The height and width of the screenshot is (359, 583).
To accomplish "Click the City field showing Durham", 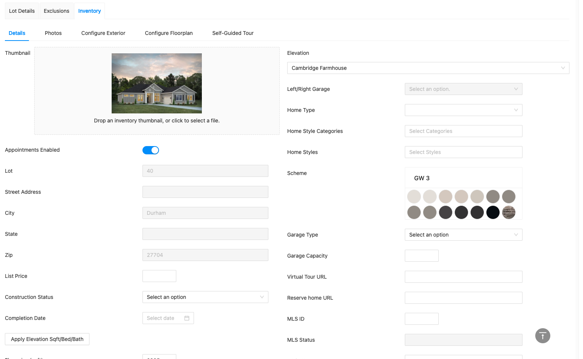I will click(205, 213).
